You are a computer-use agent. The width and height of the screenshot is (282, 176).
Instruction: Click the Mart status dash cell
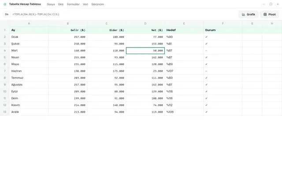click(223, 51)
